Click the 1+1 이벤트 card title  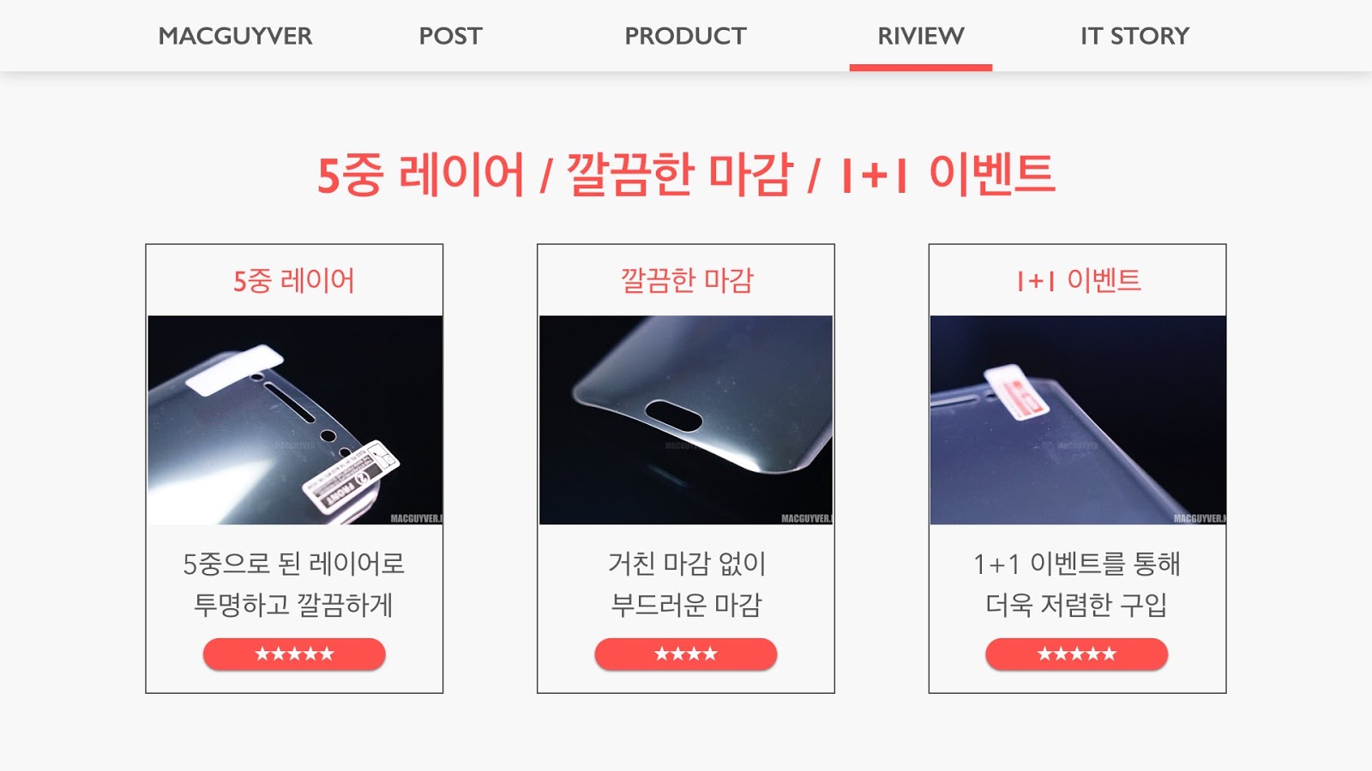(1079, 281)
